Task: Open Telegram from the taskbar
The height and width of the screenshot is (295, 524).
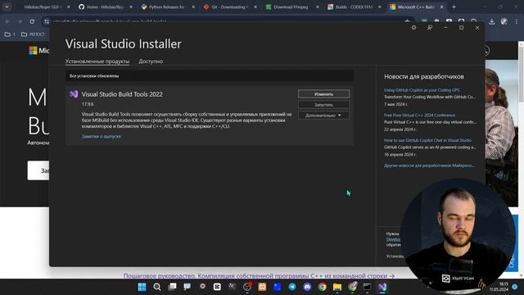Action: tap(292, 287)
